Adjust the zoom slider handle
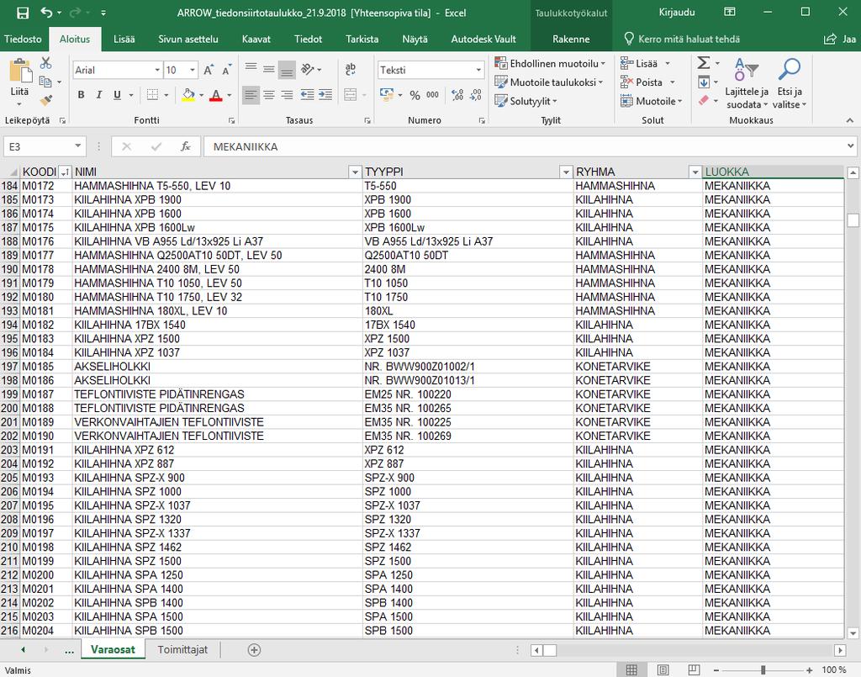Image resolution: width=861 pixels, height=677 pixels. pyautogui.click(x=763, y=670)
